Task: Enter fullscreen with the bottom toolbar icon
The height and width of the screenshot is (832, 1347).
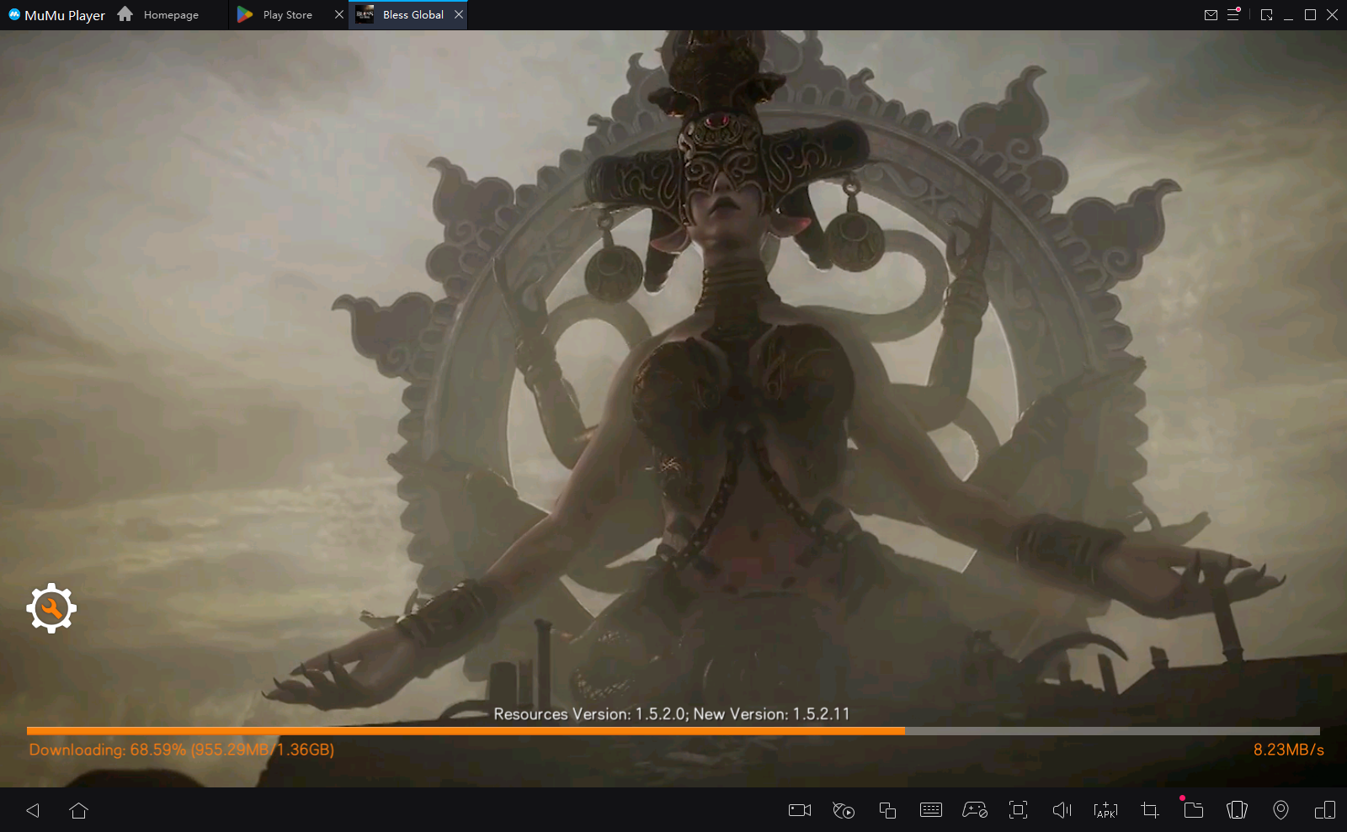Action: pos(1018,810)
